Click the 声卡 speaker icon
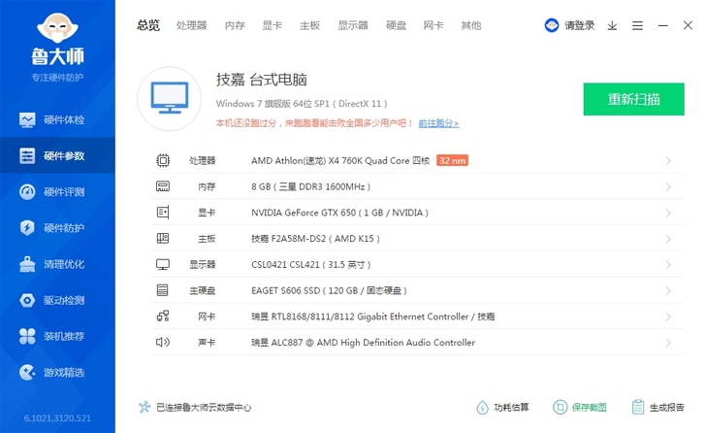The image size is (706, 433). click(x=163, y=343)
